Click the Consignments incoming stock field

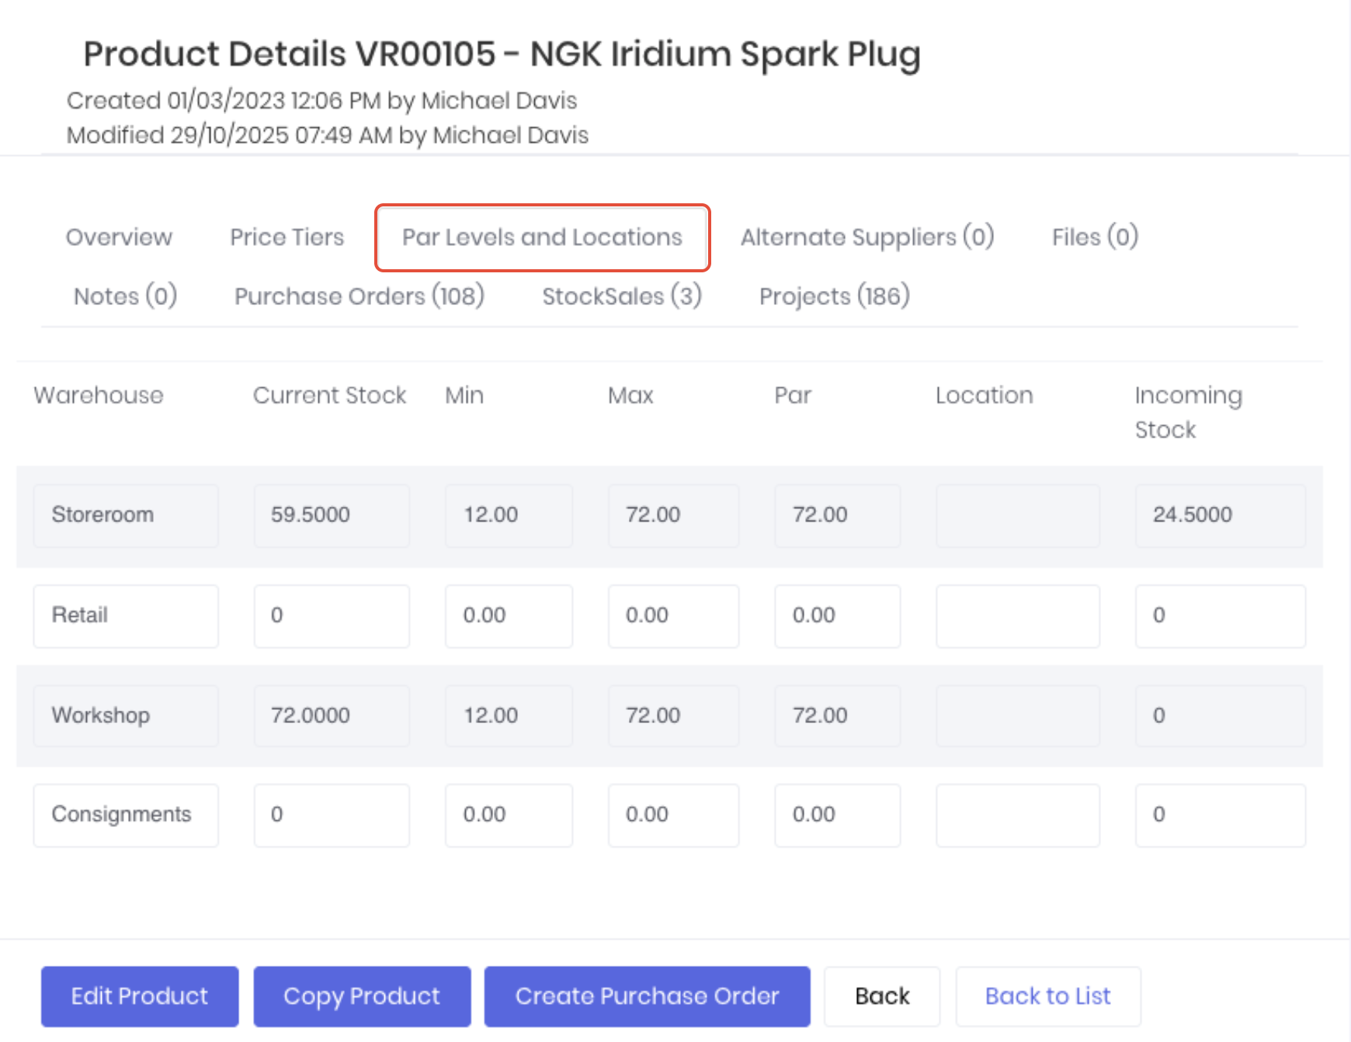point(1221,815)
